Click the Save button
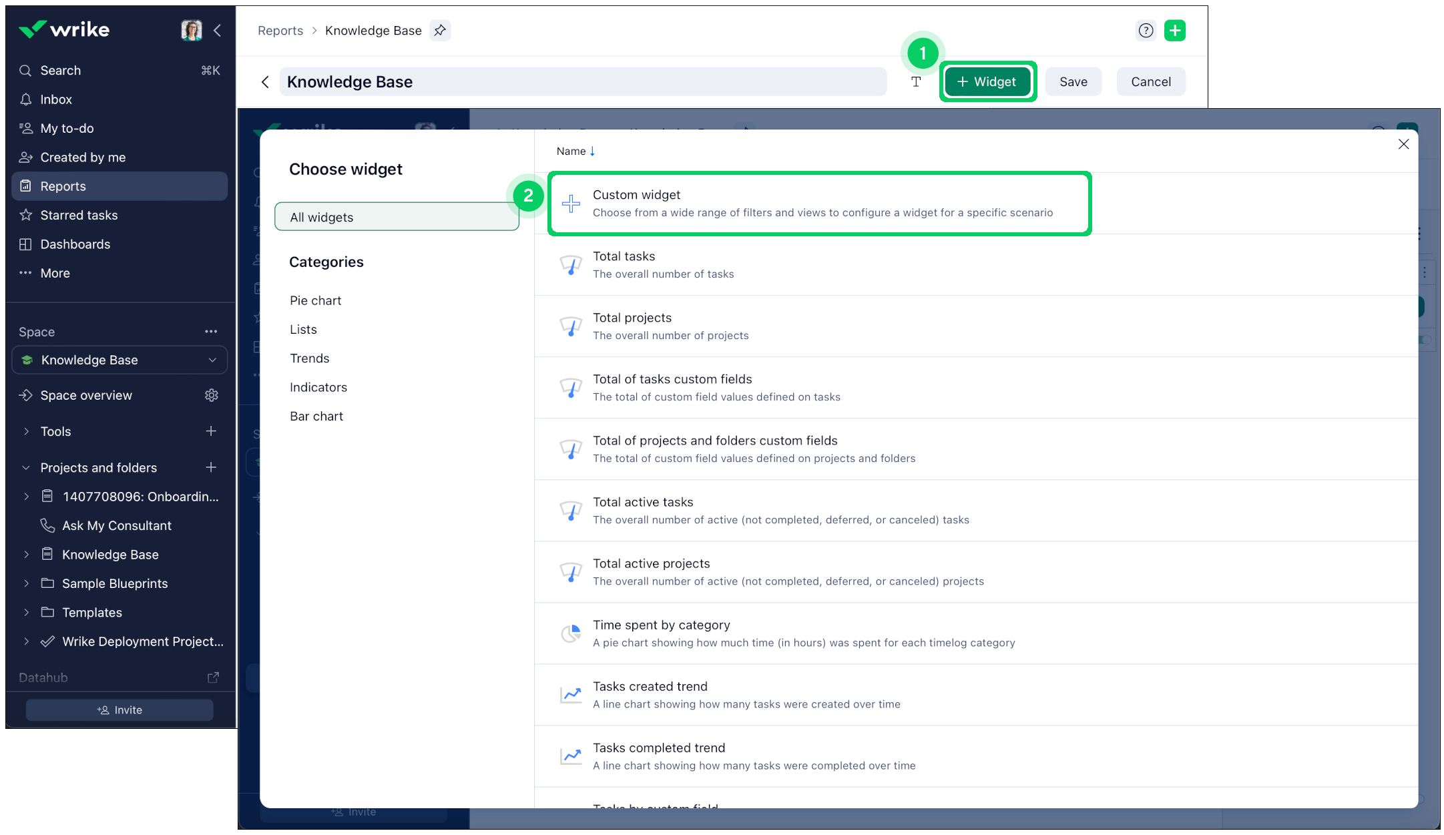 point(1073,81)
